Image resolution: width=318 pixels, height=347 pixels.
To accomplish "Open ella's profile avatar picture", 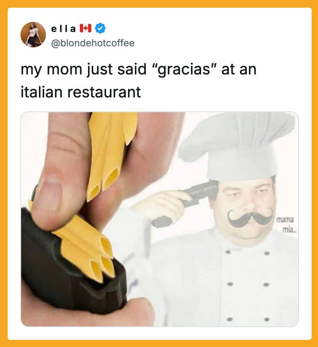I will [33, 35].
